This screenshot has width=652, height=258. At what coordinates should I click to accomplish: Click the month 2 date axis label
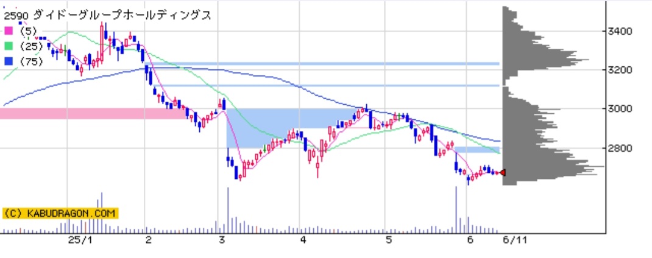point(149,240)
